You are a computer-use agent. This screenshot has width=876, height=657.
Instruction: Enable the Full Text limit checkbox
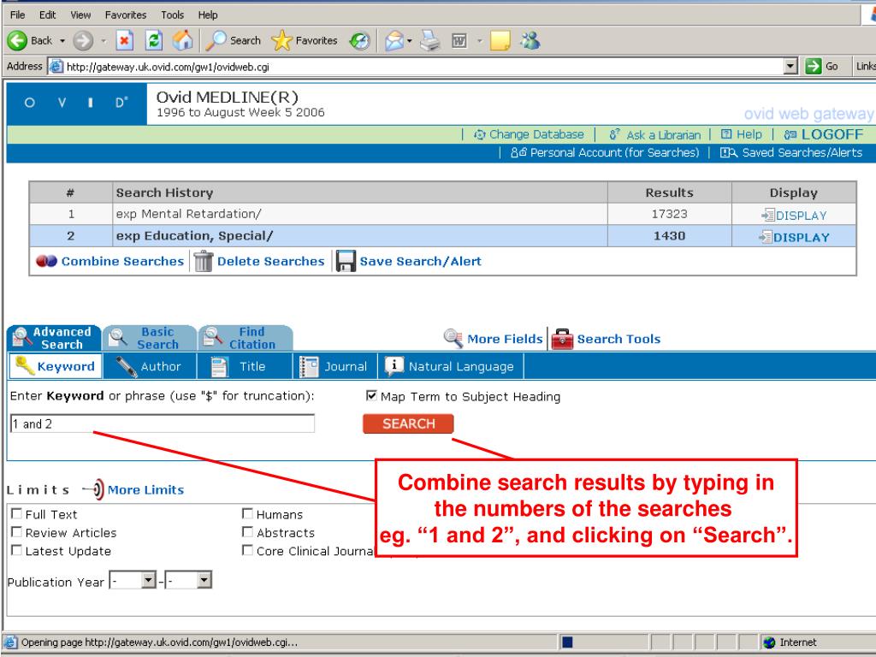click(x=17, y=513)
